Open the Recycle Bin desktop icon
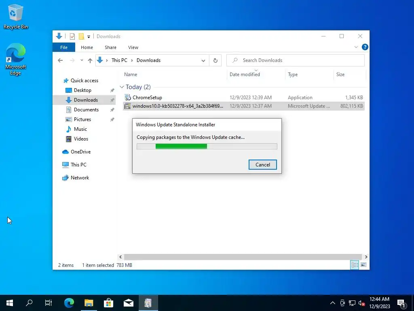 16,16
